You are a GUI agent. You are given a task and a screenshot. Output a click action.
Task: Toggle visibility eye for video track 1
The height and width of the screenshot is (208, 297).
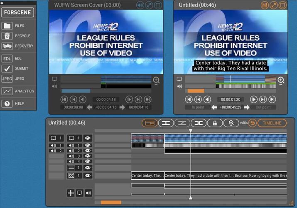pyautogui.click(x=88, y=138)
